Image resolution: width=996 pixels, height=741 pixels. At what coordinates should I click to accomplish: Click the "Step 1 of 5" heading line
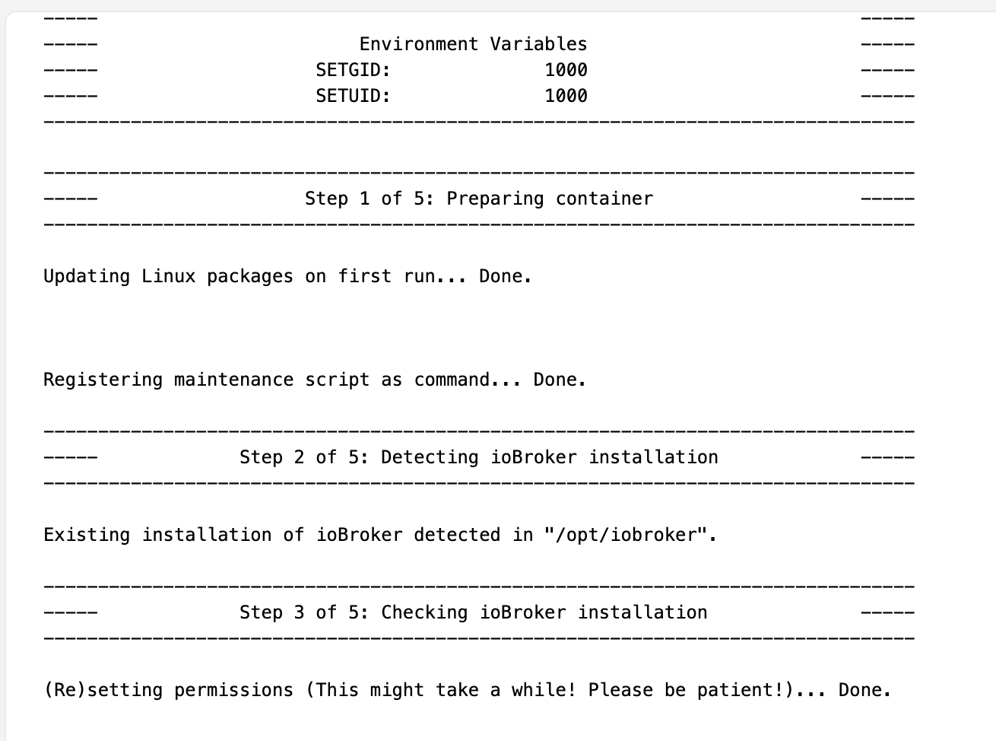coord(478,199)
